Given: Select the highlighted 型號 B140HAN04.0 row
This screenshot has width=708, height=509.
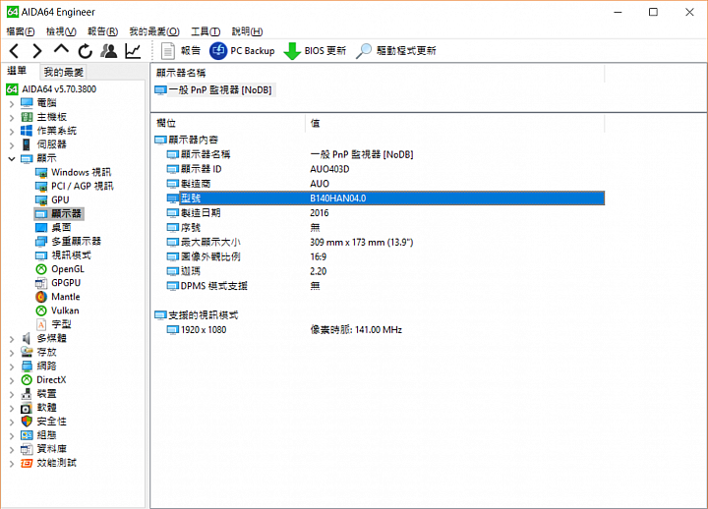Looking at the screenshot, I should (385, 198).
